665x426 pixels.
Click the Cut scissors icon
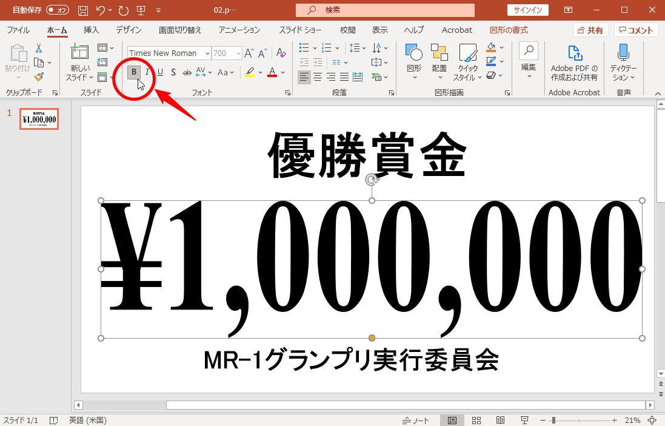(39, 49)
